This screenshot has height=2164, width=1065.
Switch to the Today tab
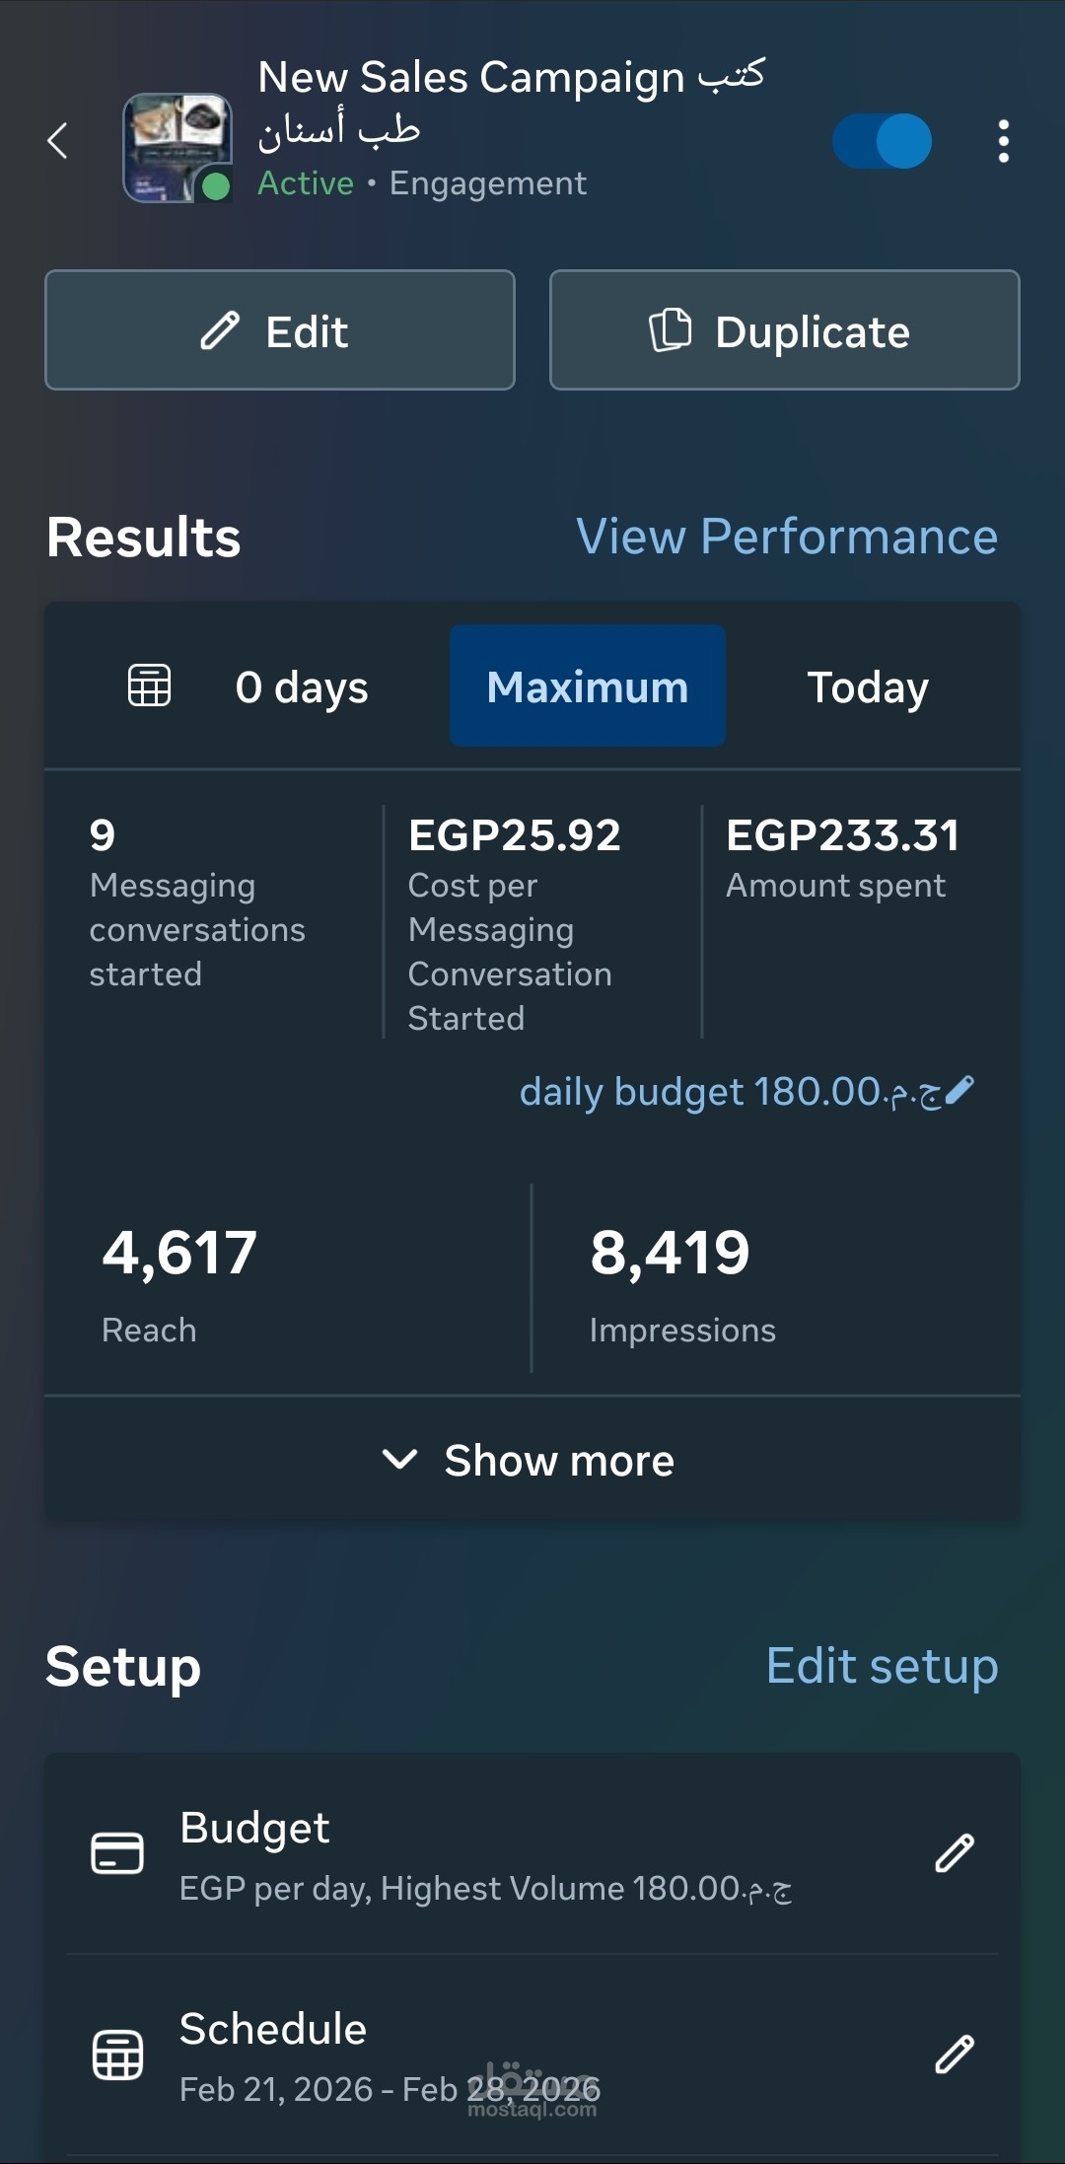tap(868, 687)
